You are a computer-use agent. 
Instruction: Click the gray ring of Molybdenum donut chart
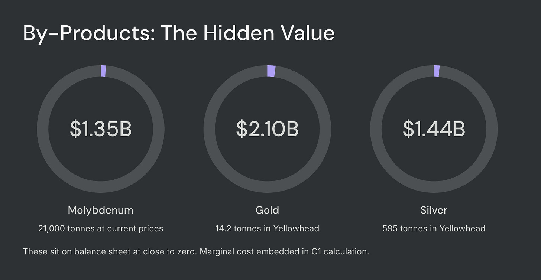(x=43, y=129)
